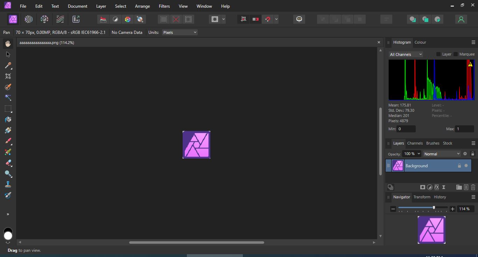Switch to the History tab
Screen dimensions: 478x257
pyautogui.click(x=440, y=197)
